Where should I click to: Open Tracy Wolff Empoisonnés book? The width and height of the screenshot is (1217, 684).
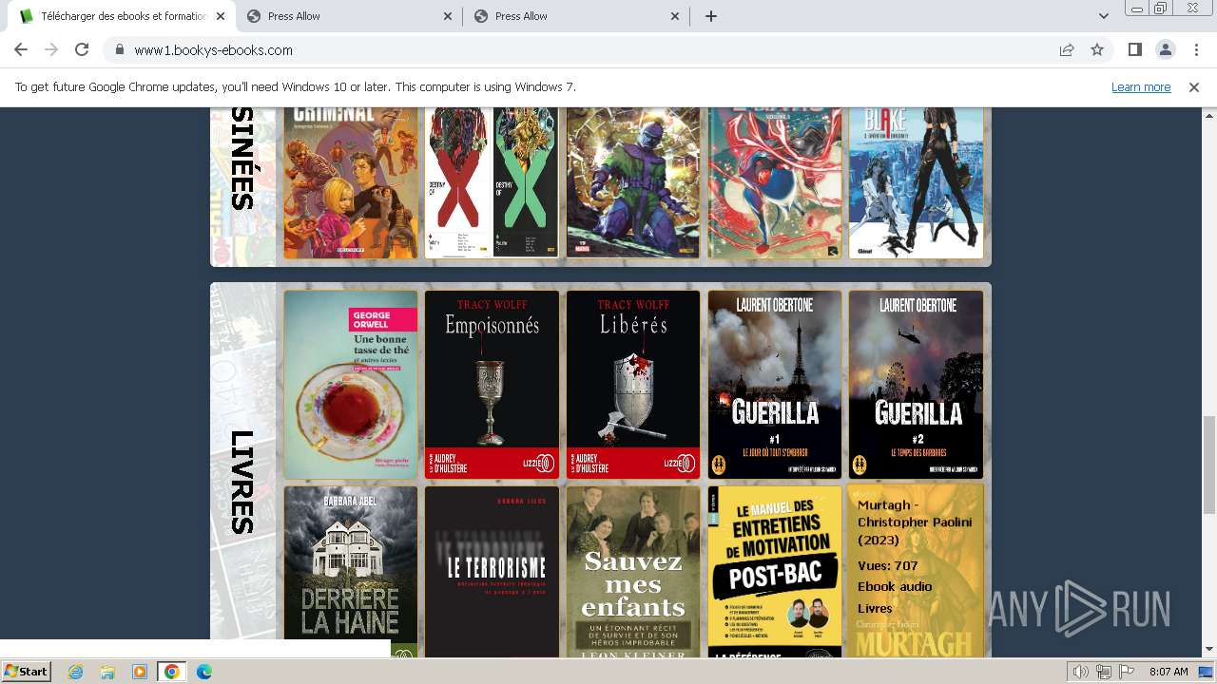click(x=492, y=385)
